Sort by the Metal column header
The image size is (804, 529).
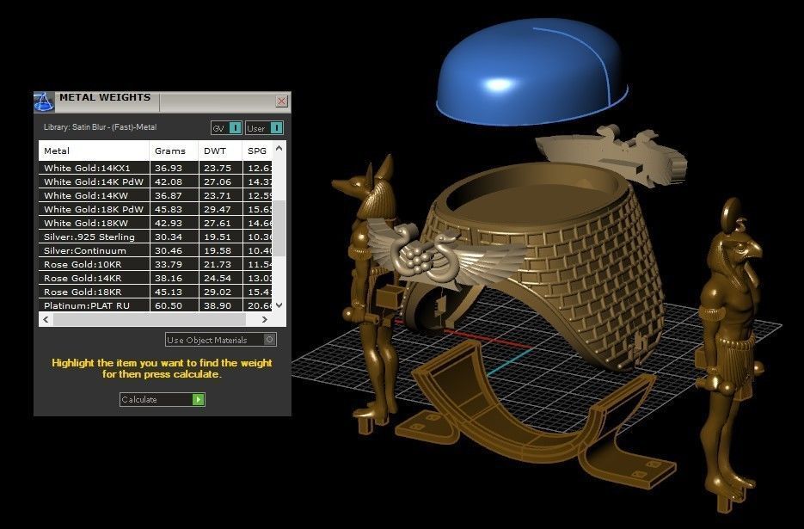pos(94,151)
